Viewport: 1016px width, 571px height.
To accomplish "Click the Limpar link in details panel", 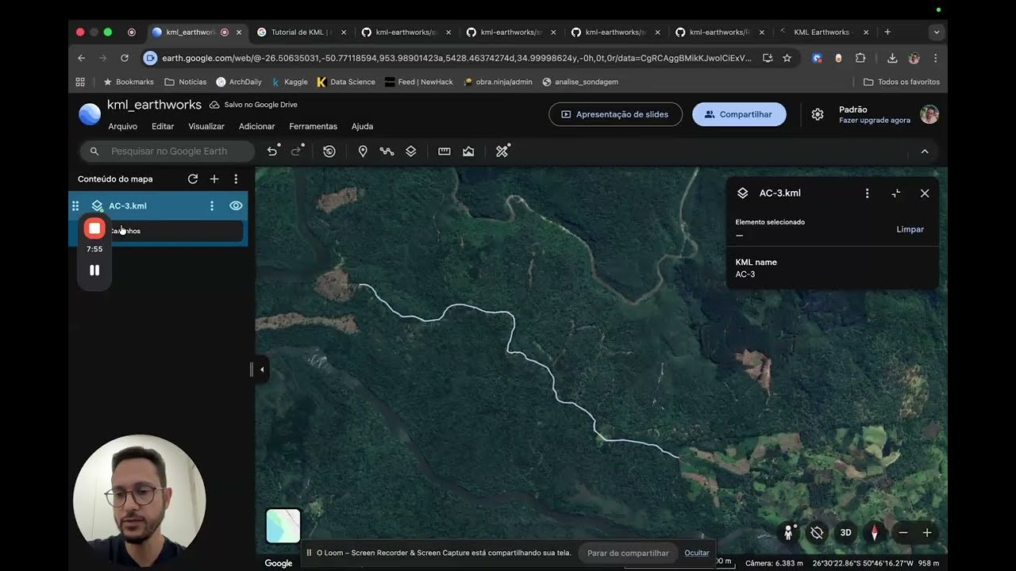I will (910, 229).
